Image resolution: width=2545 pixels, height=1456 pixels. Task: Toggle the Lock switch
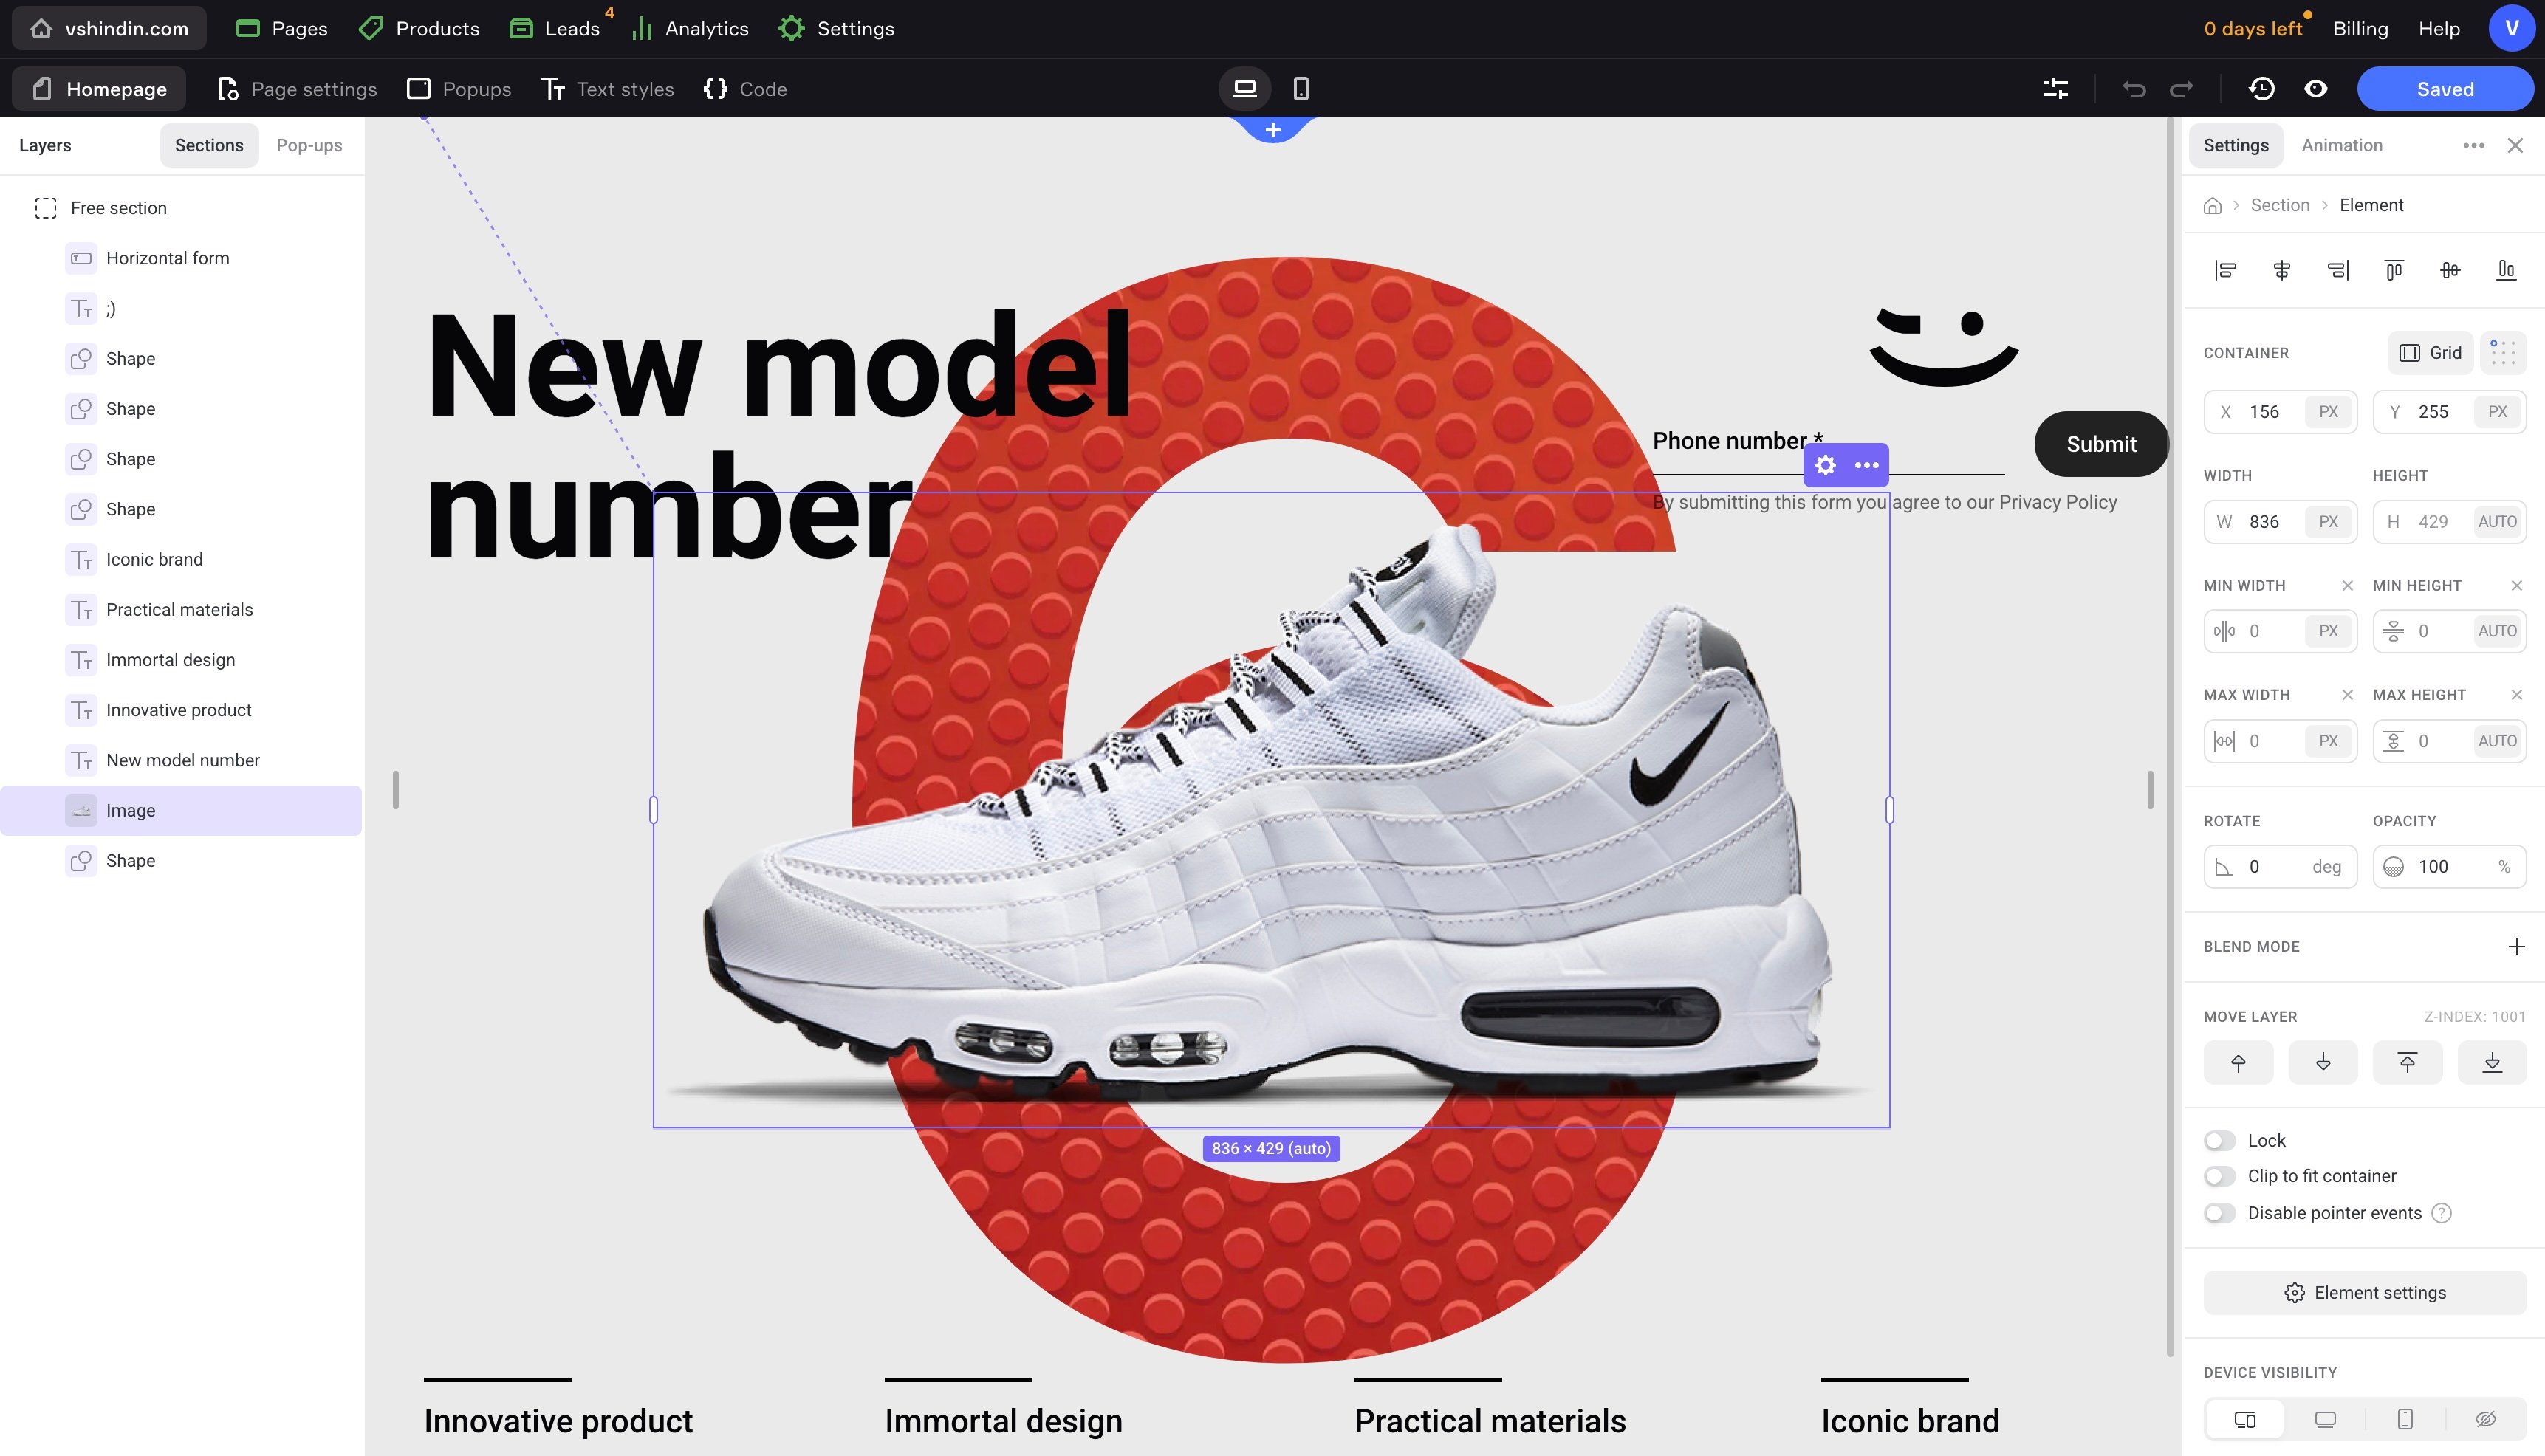point(2220,1140)
